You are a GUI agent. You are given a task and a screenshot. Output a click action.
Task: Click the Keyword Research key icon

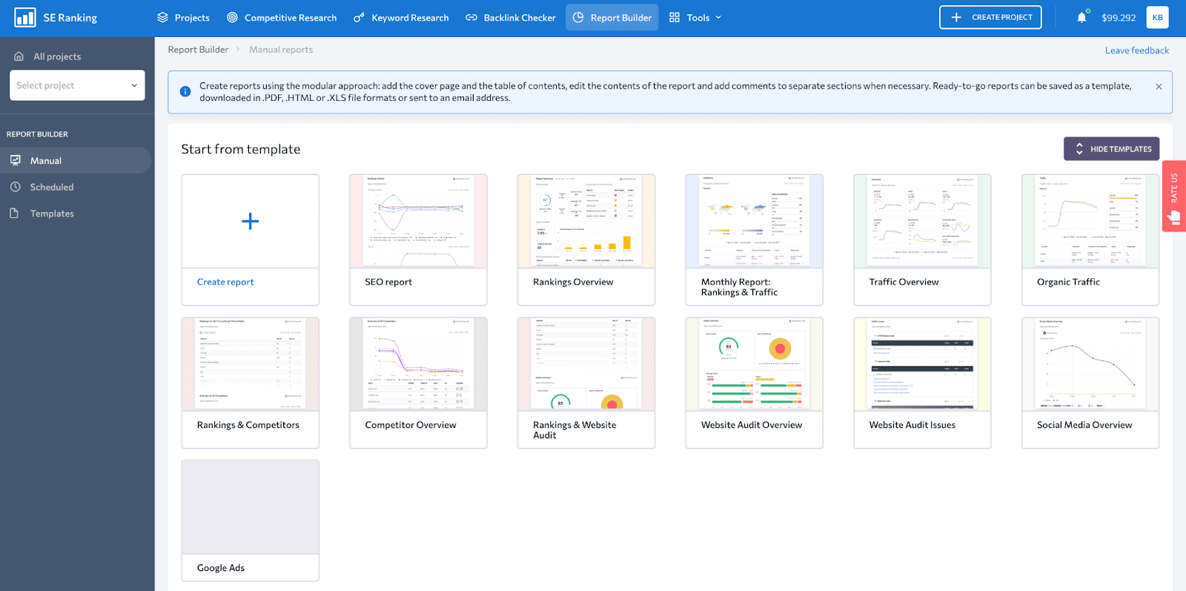[359, 17]
